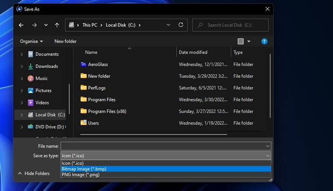Image resolution: width=333 pixels, height=191 pixels.
Task: Click the file list horizontal scrollbar
Action: click(x=153, y=134)
